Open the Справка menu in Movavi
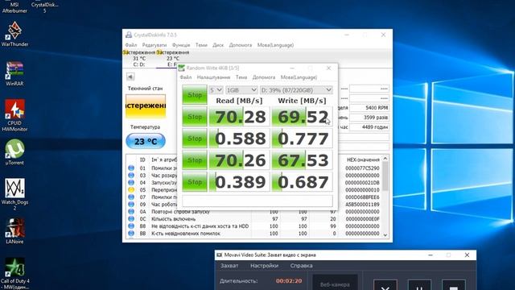The height and width of the screenshot is (290, 515). tap(301, 266)
